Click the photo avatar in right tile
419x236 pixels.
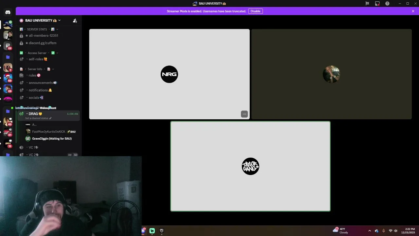coord(331,74)
